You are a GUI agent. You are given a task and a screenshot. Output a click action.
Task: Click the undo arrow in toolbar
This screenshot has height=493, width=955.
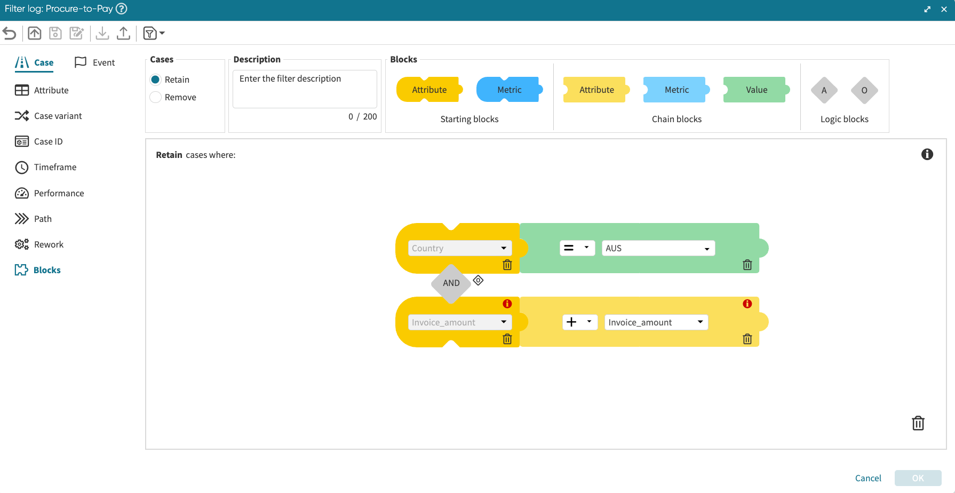point(10,34)
